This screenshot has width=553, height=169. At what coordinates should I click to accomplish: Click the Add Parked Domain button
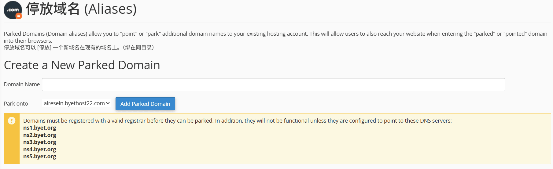tap(145, 104)
